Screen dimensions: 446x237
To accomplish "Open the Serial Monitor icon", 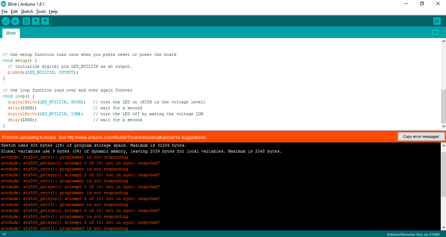I will click(x=437, y=21).
